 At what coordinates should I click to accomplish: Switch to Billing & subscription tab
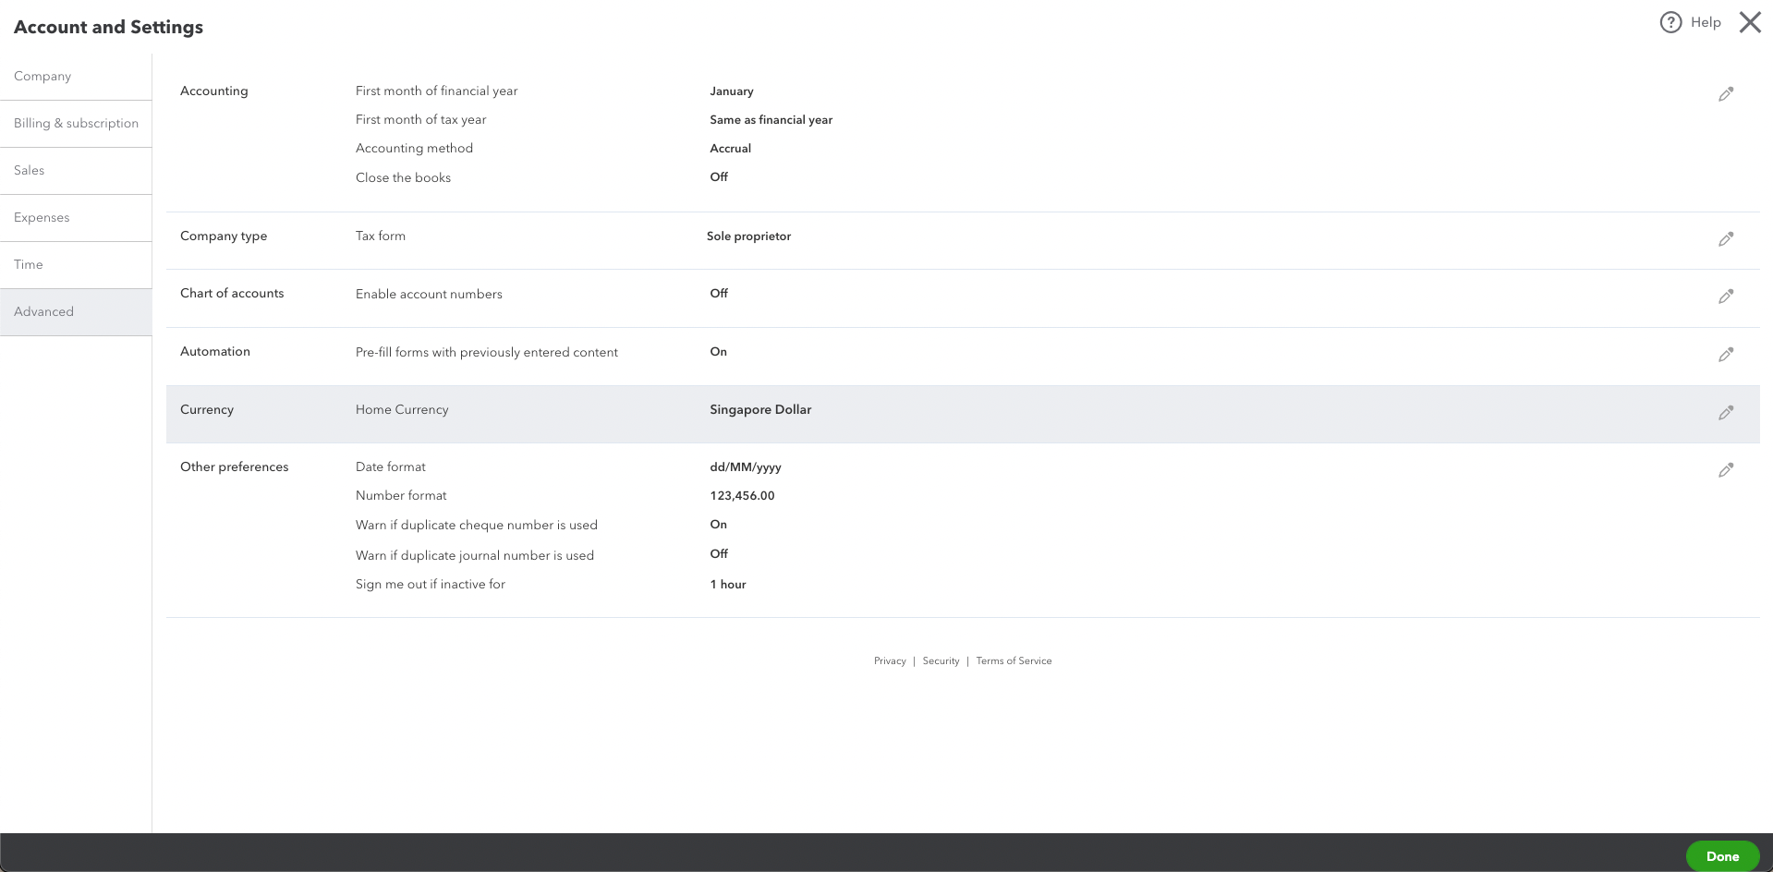(76, 124)
